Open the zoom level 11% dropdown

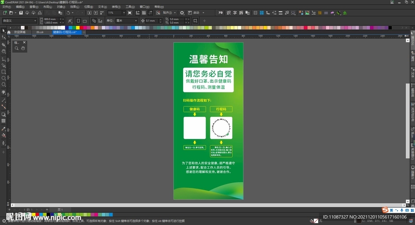click(124, 13)
